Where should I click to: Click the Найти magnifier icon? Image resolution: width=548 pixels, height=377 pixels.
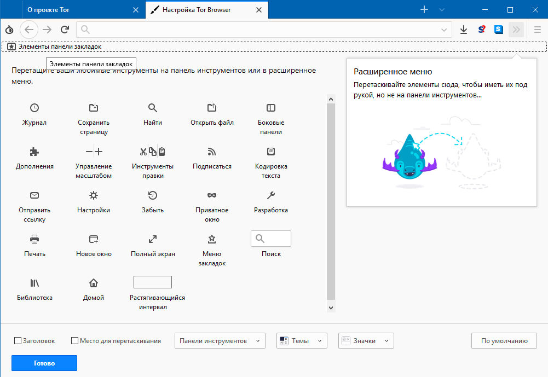(152, 108)
